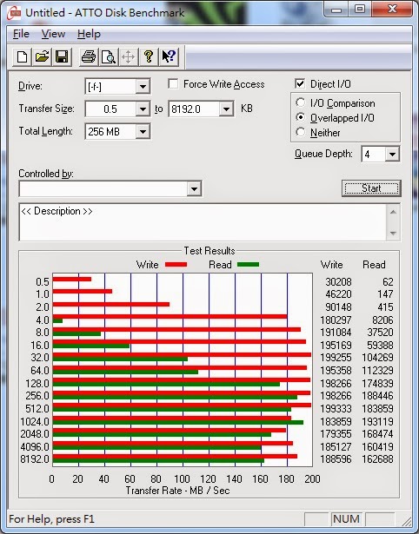Click the 1024.0 transfer size row label
Image resolution: width=419 pixels, height=534 pixels.
[x=35, y=421]
